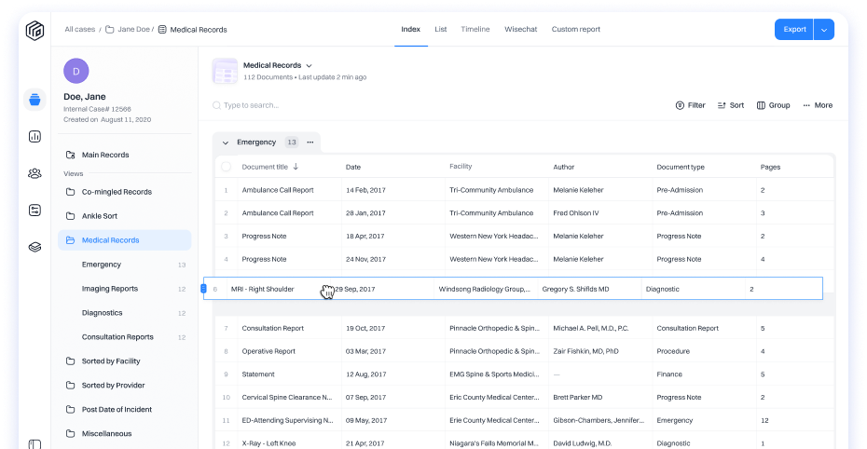Click the MRI - Right Shoulder row title
The width and height of the screenshot is (867, 449).
tap(262, 289)
